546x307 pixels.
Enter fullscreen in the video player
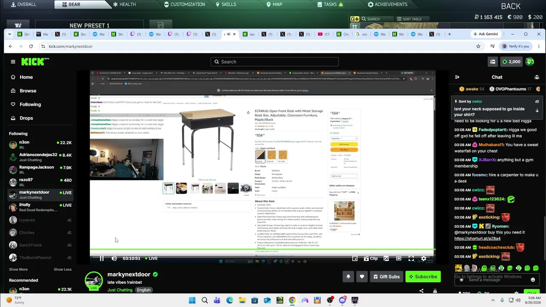(411, 258)
